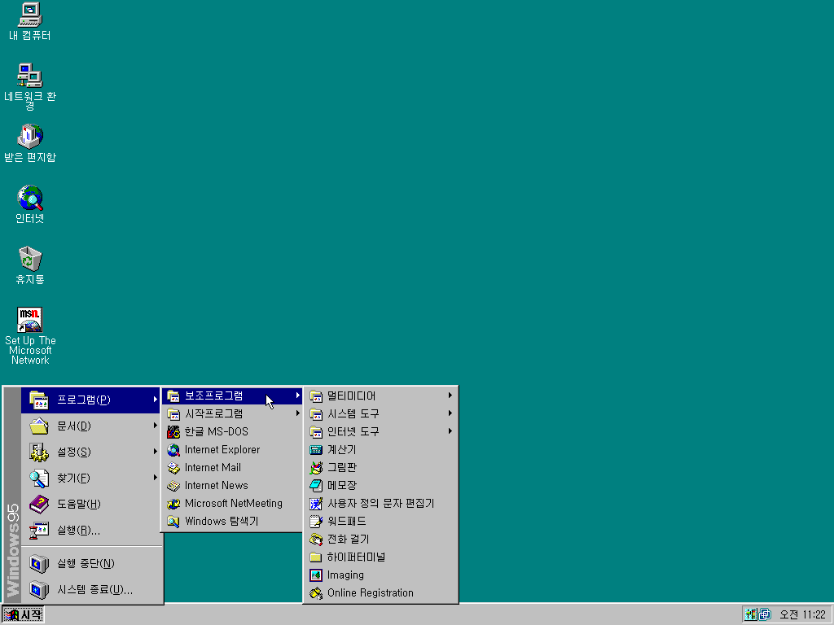Click the 시스템 도구 folder icon
The height and width of the screenshot is (625, 834).
[x=316, y=413]
